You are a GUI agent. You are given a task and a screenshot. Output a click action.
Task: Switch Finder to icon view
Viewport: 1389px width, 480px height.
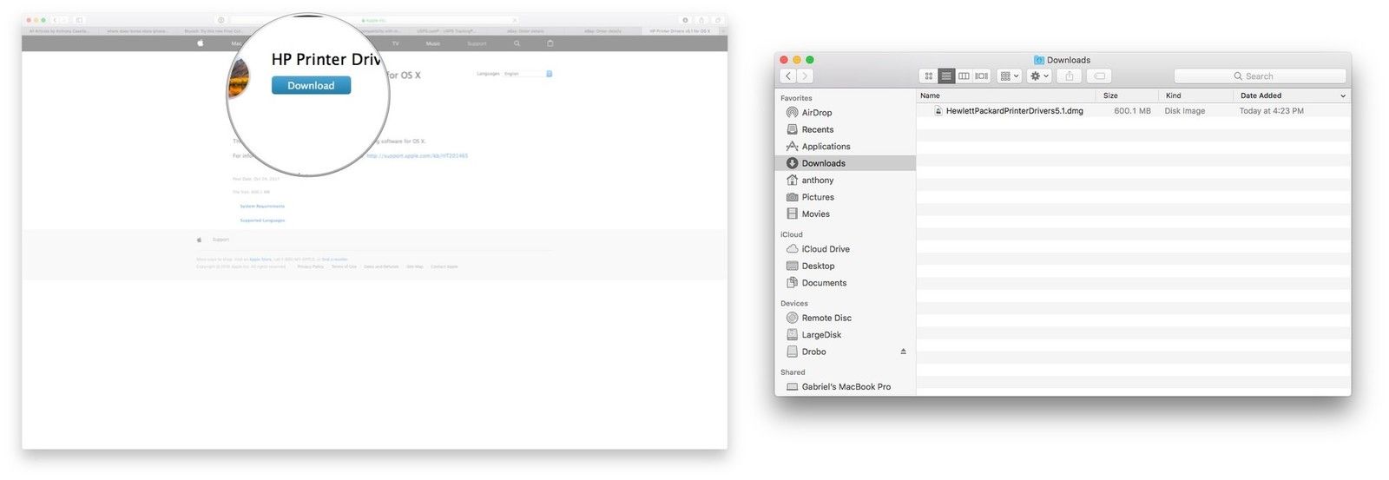coord(928,76)
